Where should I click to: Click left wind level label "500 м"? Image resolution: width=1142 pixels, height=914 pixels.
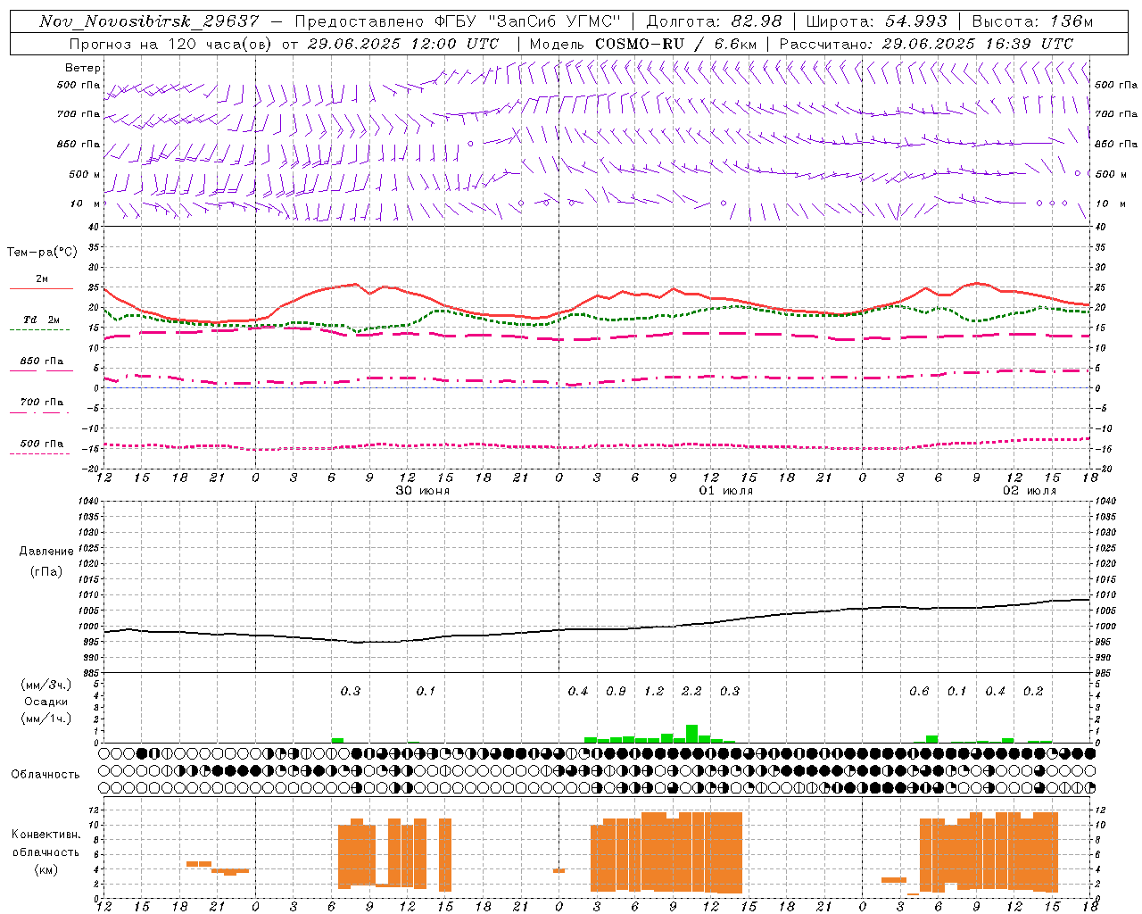click(x=85, y=174)
